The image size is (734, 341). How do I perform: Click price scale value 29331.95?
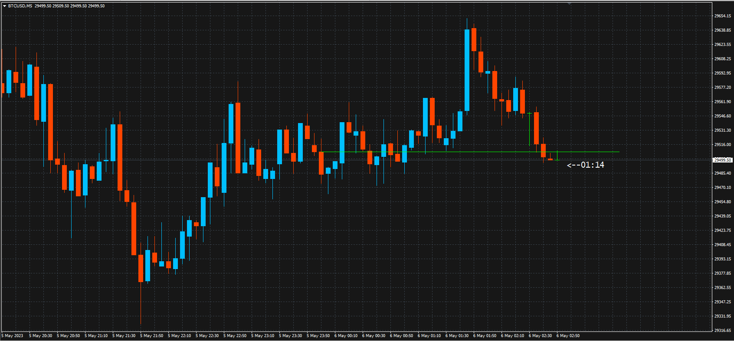(x=723, y=316)
